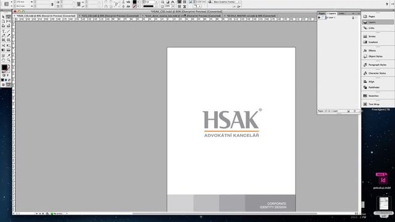The image size is (395, 222).
Task: Select the Gap tool
Action: pos(8,22)
